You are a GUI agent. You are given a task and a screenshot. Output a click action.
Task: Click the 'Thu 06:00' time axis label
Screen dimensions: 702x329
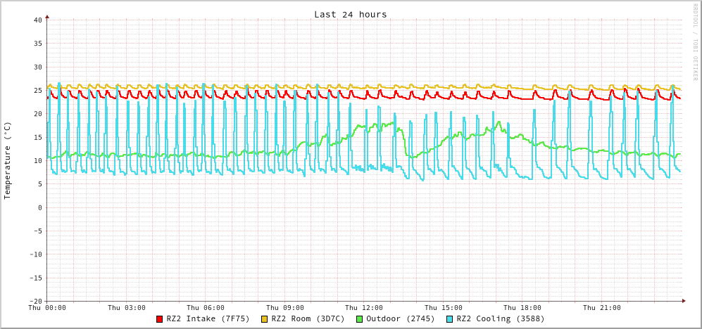[206, 308]
